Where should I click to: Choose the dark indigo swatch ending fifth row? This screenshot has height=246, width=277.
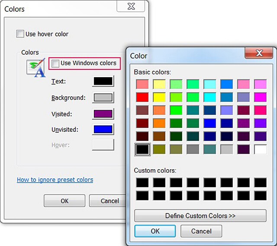tap(261, 137)
